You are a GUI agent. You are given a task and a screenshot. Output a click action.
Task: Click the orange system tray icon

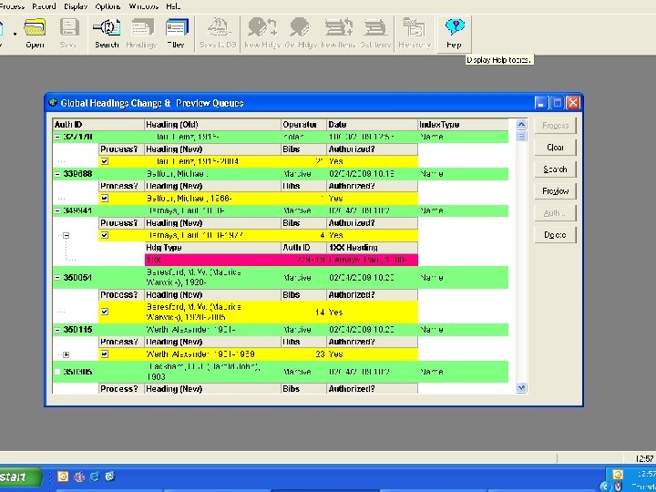[x=618, y=475]
